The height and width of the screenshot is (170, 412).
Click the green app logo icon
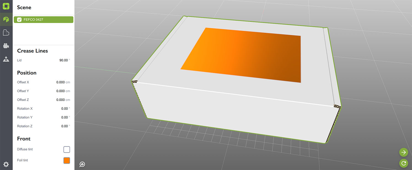click(6, 6)
